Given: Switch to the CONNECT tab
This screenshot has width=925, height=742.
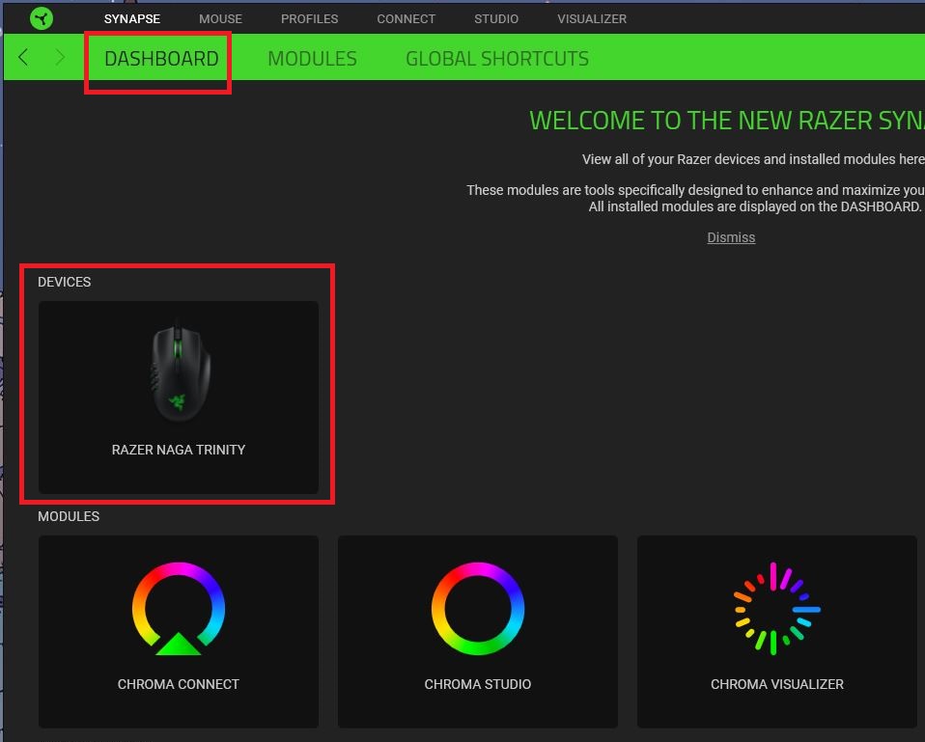Looking at the screenshot, I should point(406,19).
